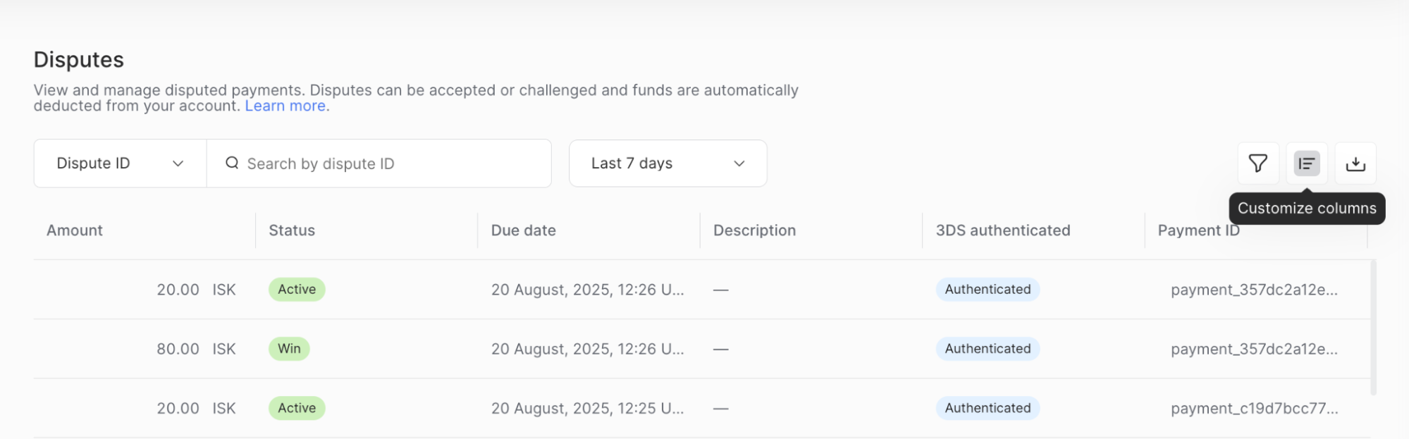The image size is (1409, 439).
Task: Click the download export icon
Action: 1355,163
